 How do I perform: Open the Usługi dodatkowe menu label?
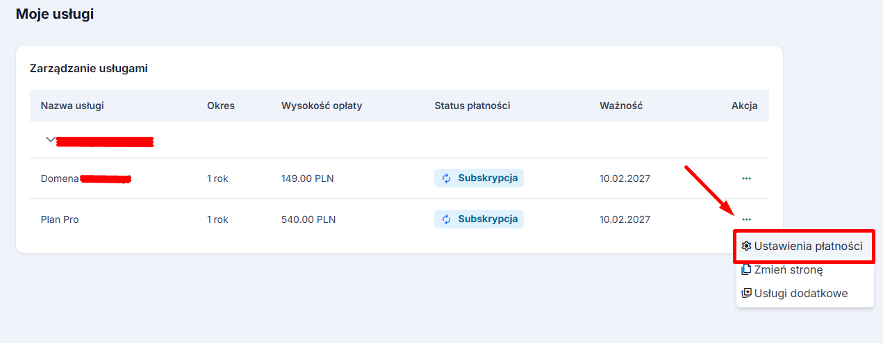[x=801, y=293]
